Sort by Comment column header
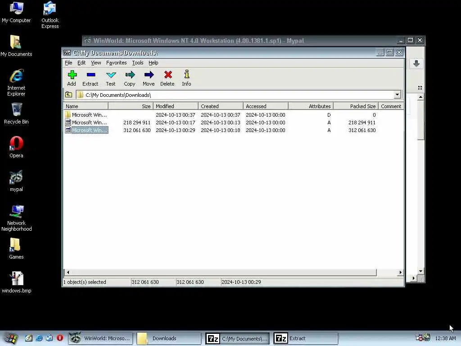The height and width of the screenshot is (346, 461). [391, 106]
